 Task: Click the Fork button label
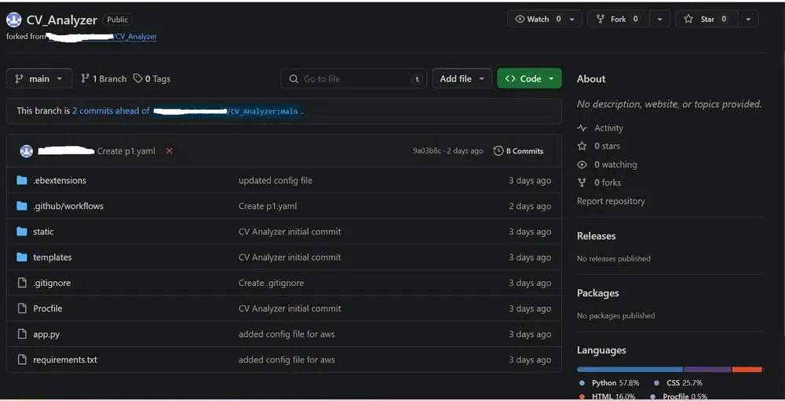click(619, 19)
